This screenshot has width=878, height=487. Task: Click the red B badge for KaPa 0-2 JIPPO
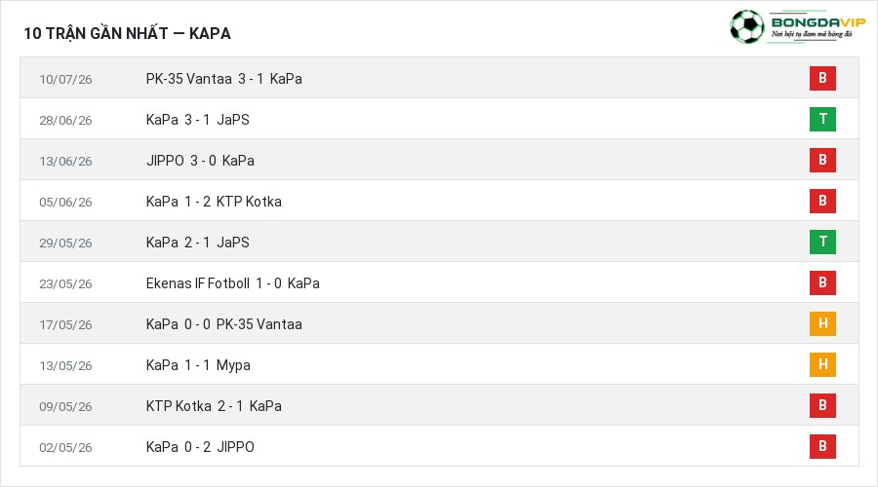coord(822,446)
